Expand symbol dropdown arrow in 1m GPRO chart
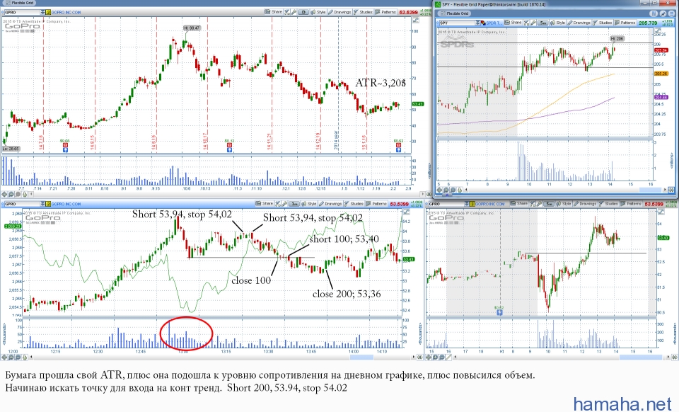Screen dimensions: 679x412 (x=42, y=204)
